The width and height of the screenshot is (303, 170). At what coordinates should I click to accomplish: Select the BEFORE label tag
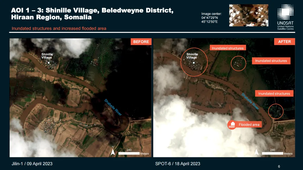141,42
